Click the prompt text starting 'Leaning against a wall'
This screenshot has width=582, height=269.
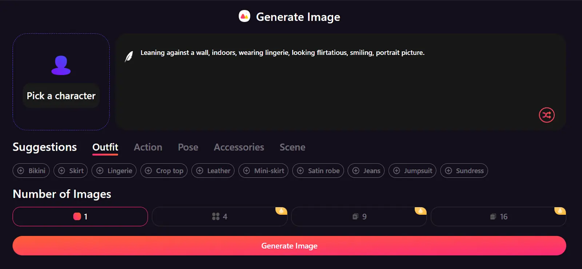tap(282, 53)
